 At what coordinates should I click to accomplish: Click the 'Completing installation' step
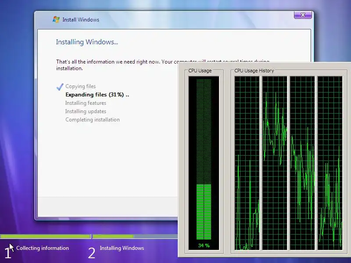coord(93,120)
